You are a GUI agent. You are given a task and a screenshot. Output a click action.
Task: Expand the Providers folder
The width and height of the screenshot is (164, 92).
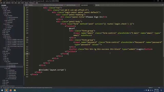coord(4,29)
